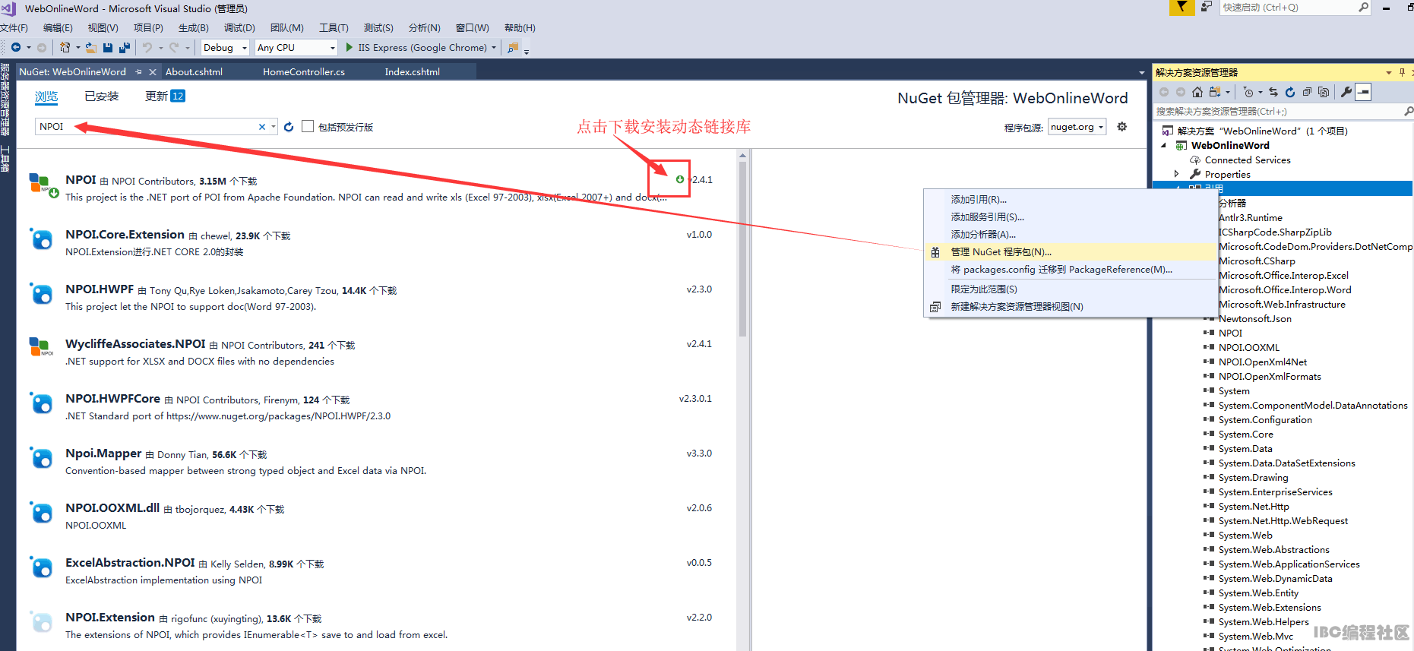Open the 调试(D) menu
This screenshot has width=1414, height=651.
coord(239,28)
